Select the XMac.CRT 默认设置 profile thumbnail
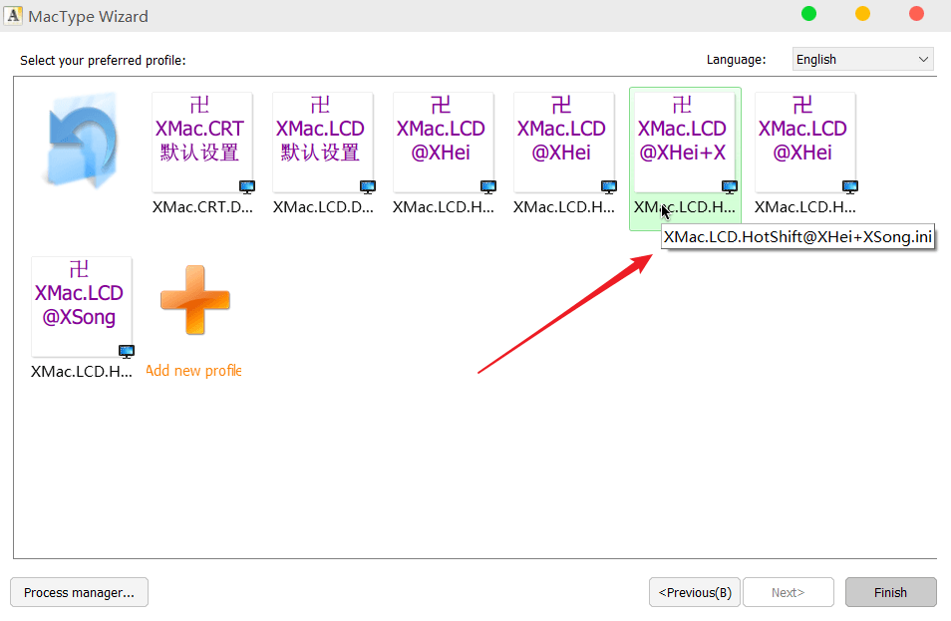 [x=202, y=143]
